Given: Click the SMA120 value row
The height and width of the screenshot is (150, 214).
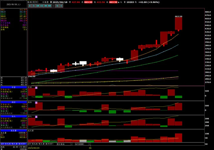Looking at the screenshot, I should (14, 18).
